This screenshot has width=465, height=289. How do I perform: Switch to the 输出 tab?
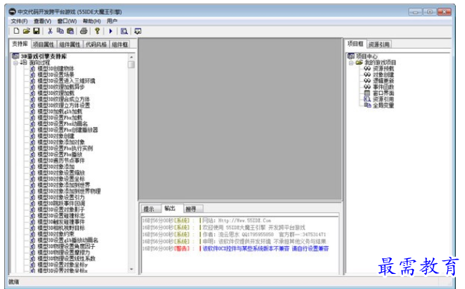tap(171, 208)
